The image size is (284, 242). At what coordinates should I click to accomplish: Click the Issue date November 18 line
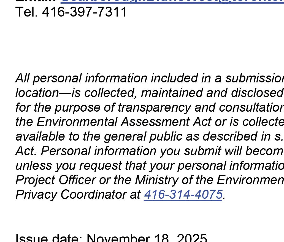pos(111,238)
